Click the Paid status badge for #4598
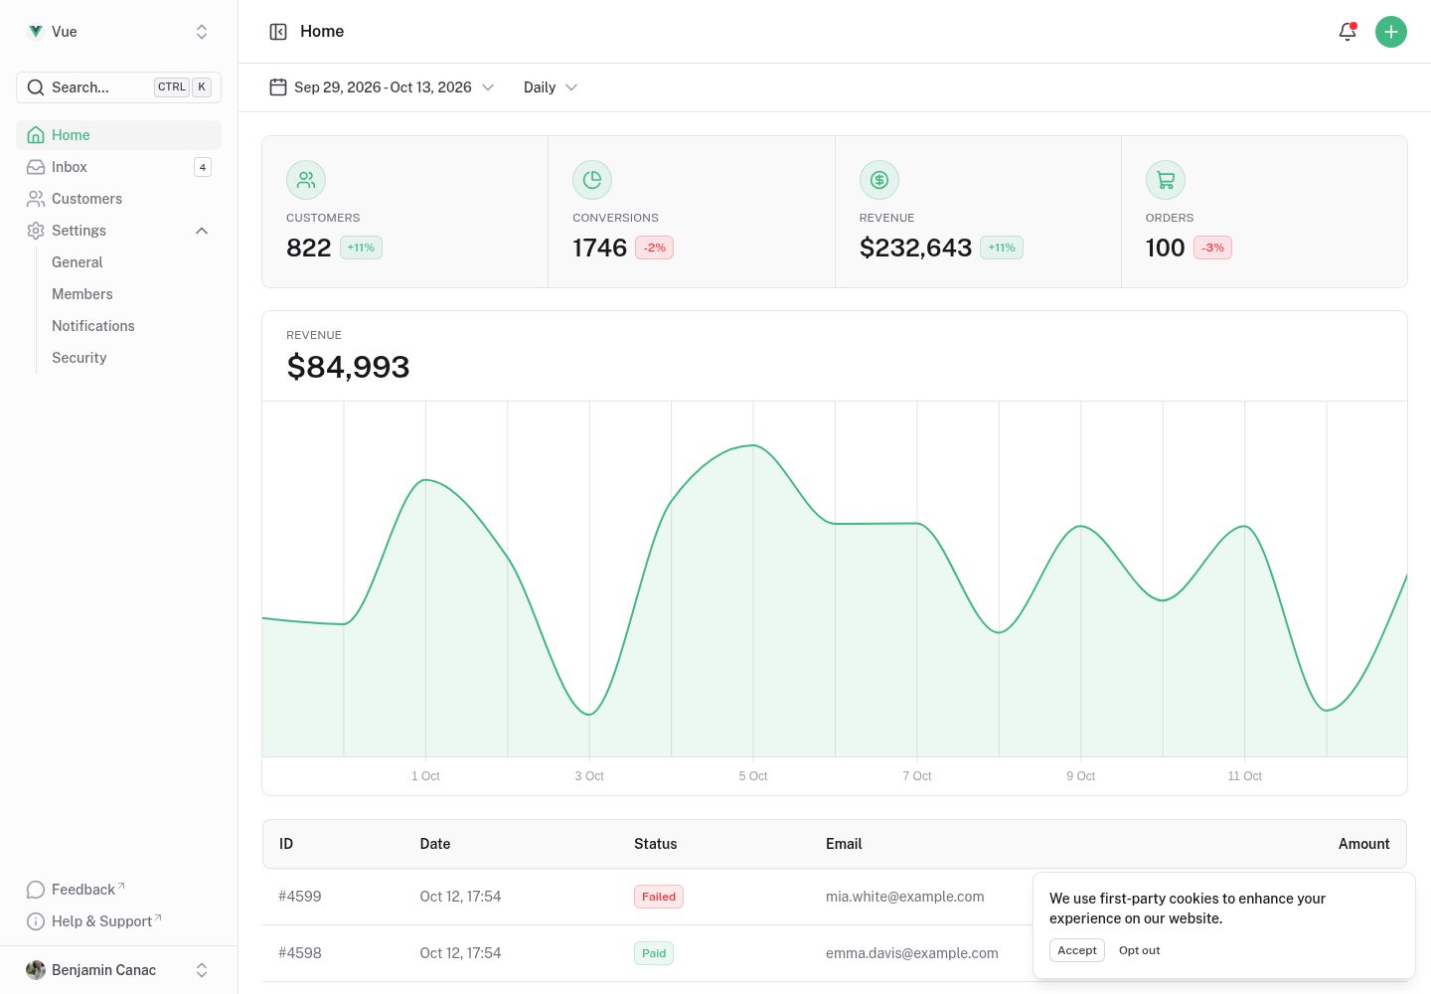This screenshot has height=994, width=1431. coord(654,953)
